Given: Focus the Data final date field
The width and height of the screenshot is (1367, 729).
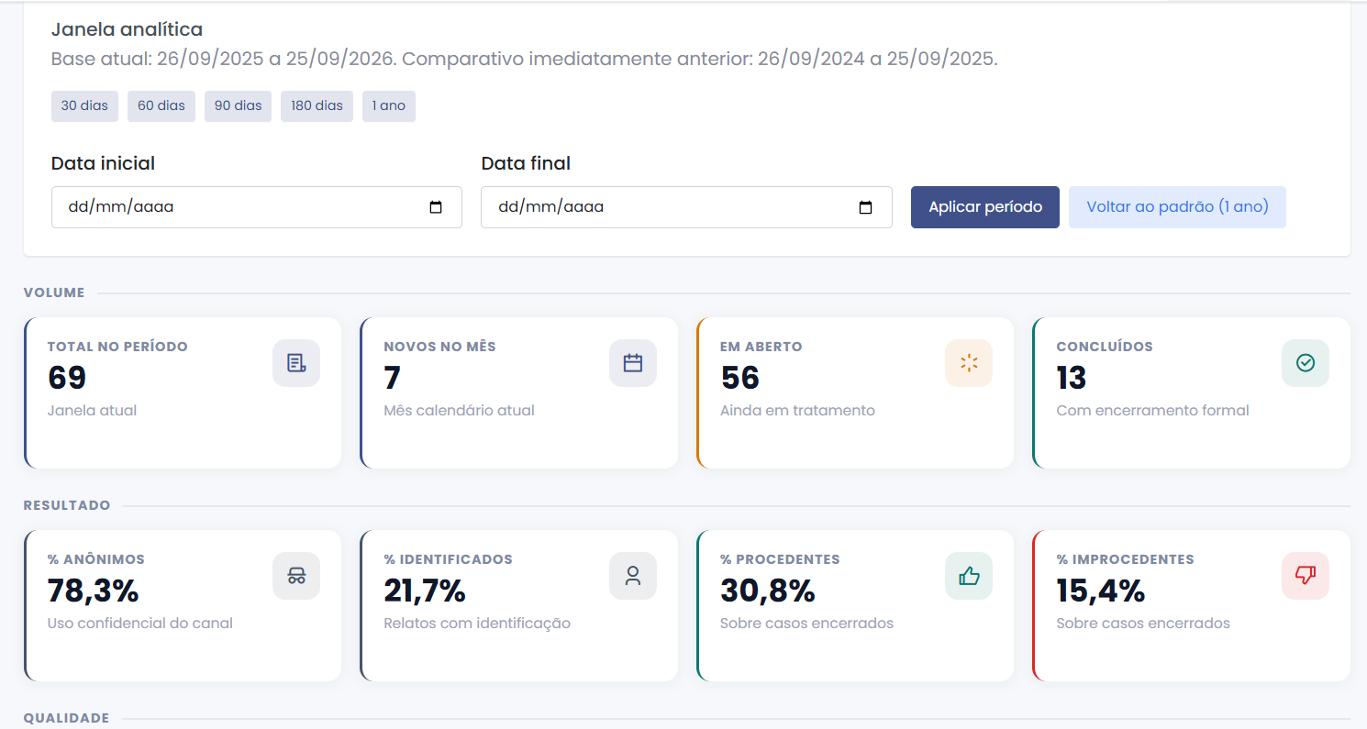Looking at the screenshot, I should coord(686,207).
